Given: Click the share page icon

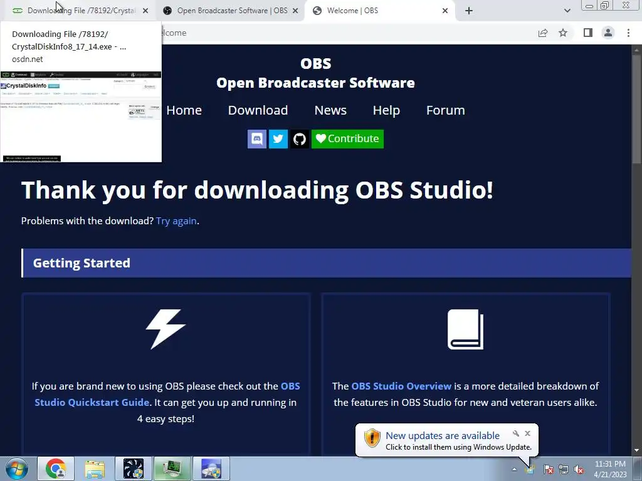Looking at the screenshot, I should 543,33.
